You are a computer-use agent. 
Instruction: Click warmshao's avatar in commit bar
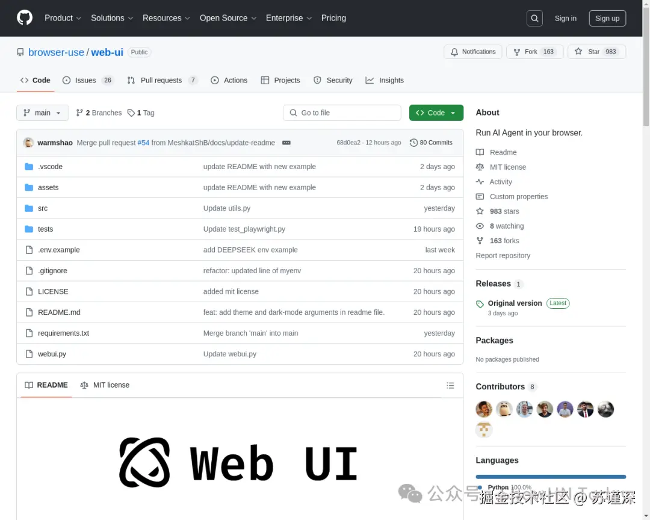point(29,143)
